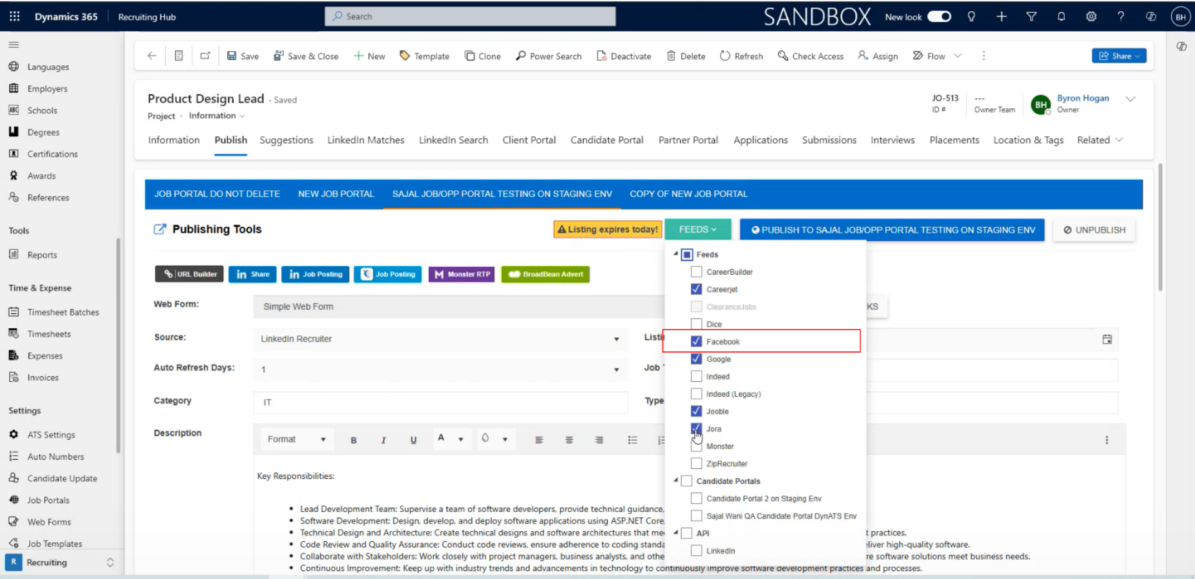The height and width of the screenshot is (579, 1195).
Task: Check the ZipRecruiter feed checkbox
Action: 696,463
